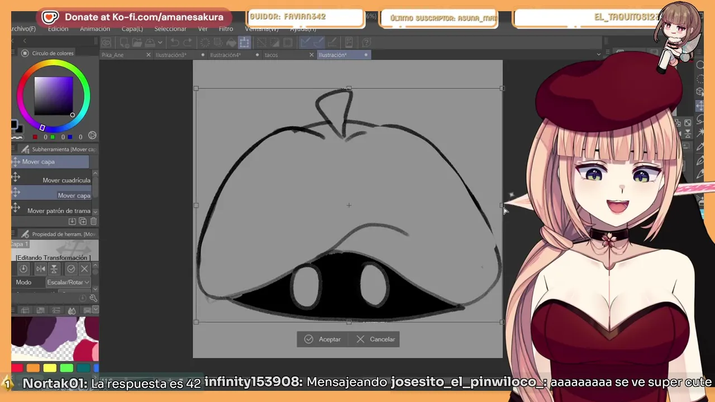This screenshot has height=402, width=715.
Task: Collapse left panel dock arrow
Action: 25,40
